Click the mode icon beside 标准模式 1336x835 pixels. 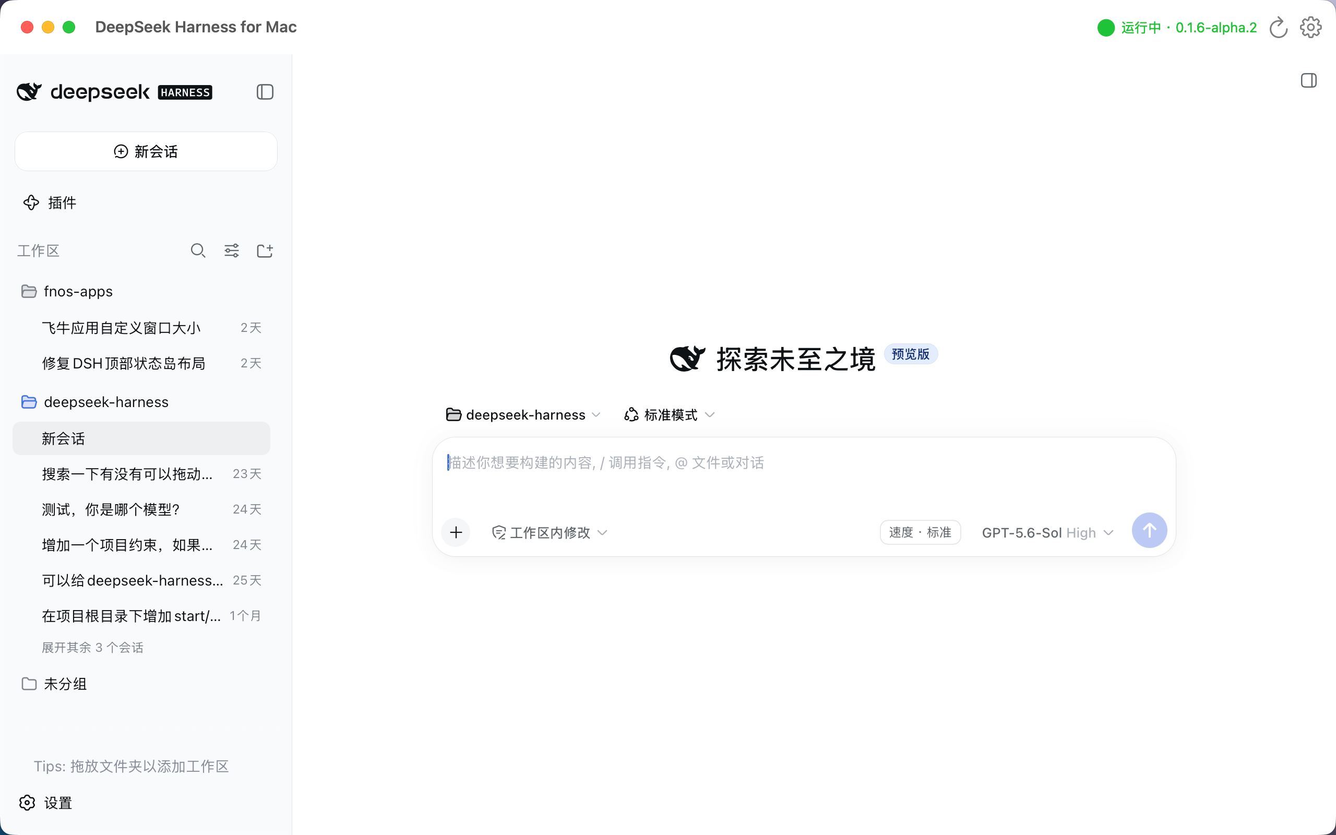point(631,415)
